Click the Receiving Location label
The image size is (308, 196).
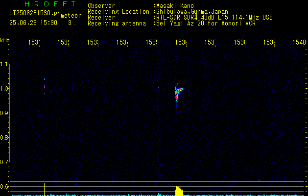coord(118,12)
